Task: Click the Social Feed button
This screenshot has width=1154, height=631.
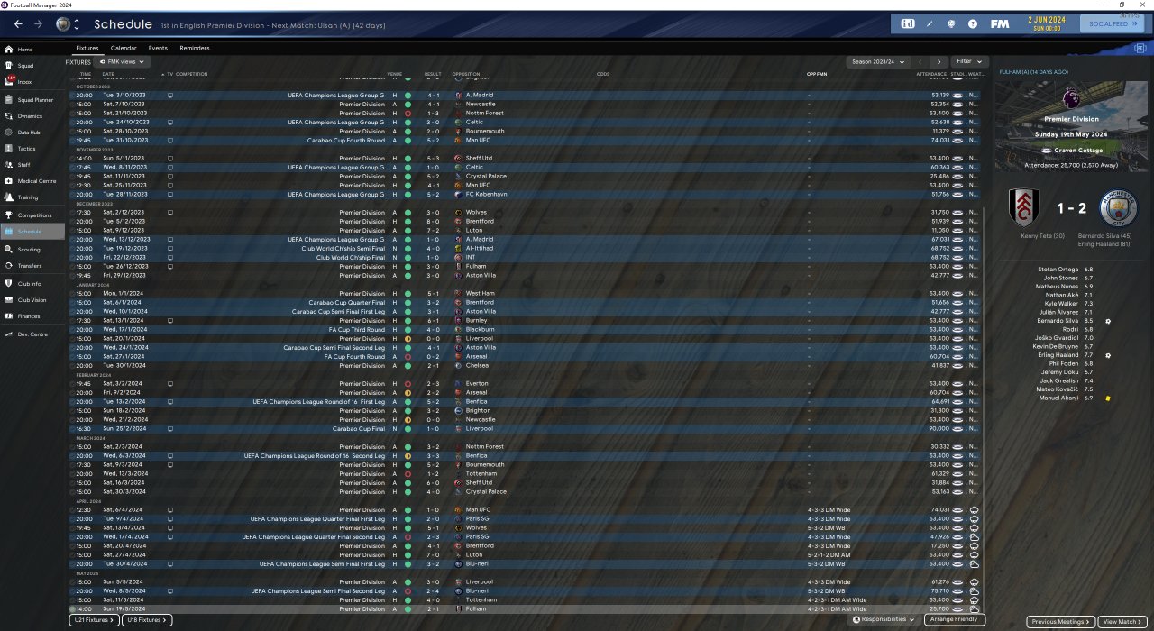Action: (1112, 24)
